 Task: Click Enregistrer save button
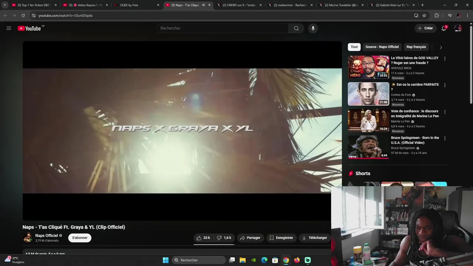click(281, 238)
